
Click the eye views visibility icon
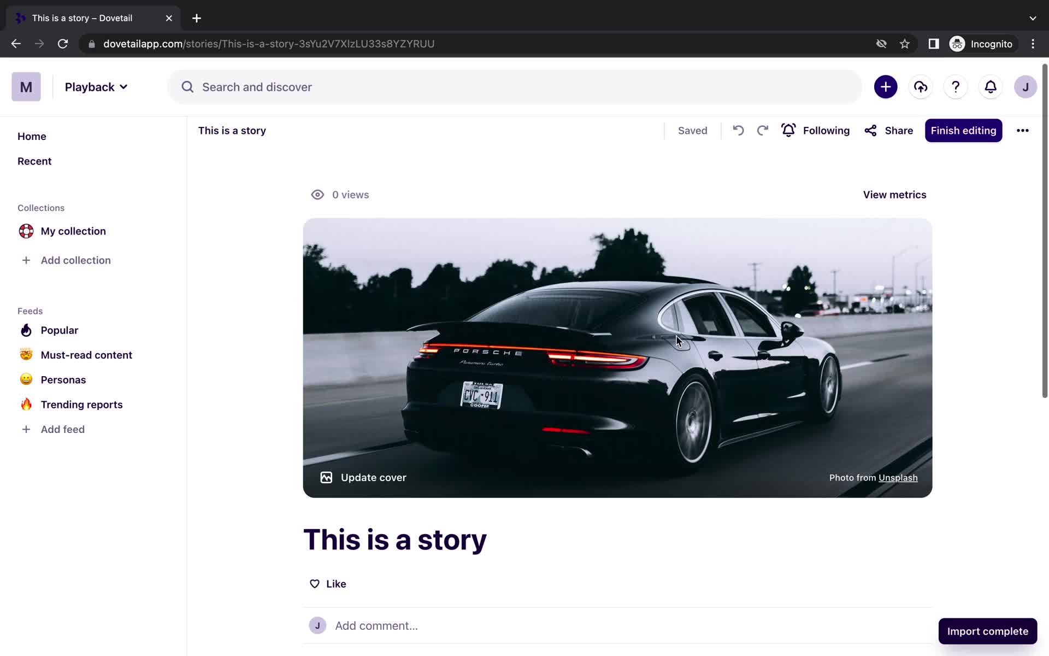[x=317, y=195]
